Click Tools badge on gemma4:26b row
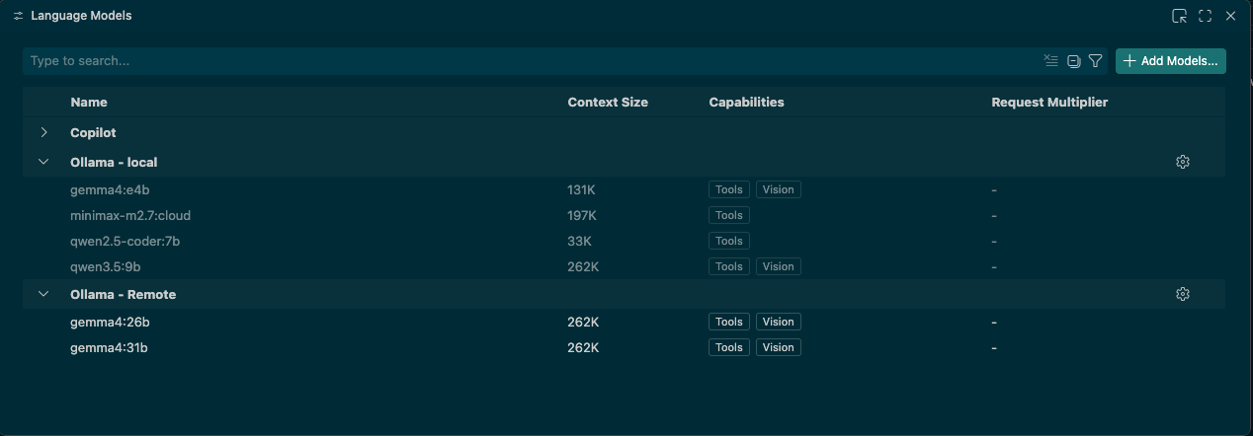This screenshot has width=1253, height=436. (729, 322)
